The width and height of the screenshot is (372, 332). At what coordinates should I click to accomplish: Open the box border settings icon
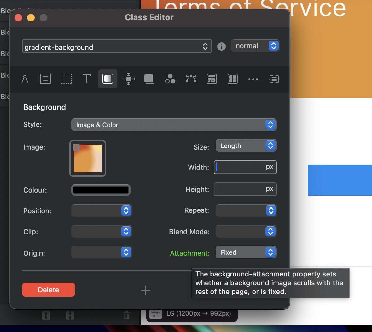tap(45, 79)
